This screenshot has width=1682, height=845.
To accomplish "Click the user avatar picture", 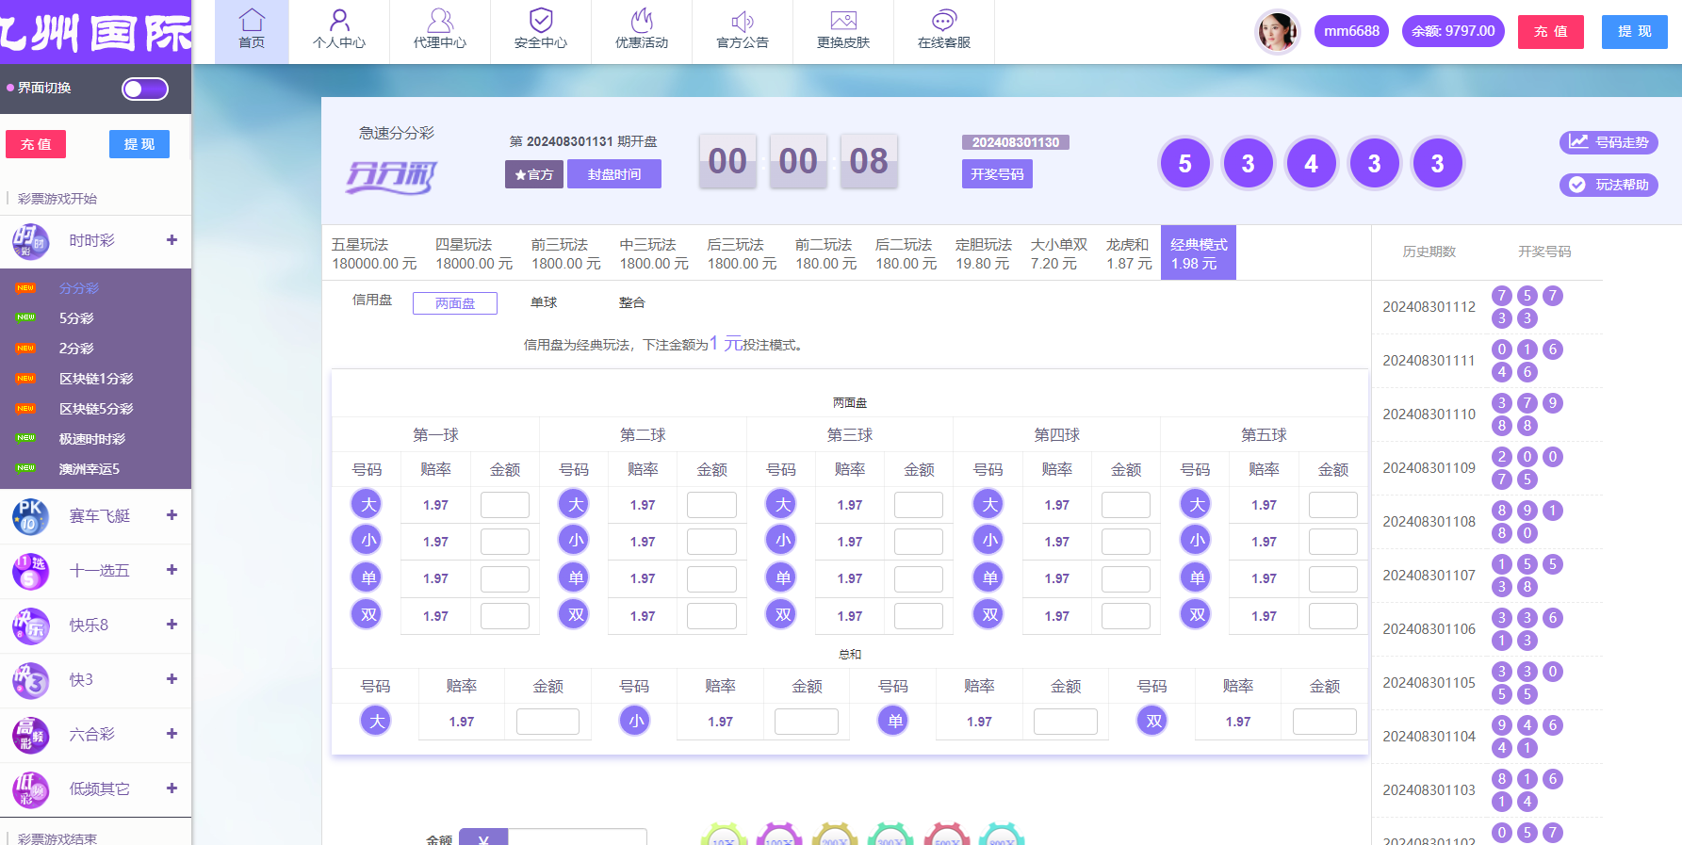I will click(1277, 32).
